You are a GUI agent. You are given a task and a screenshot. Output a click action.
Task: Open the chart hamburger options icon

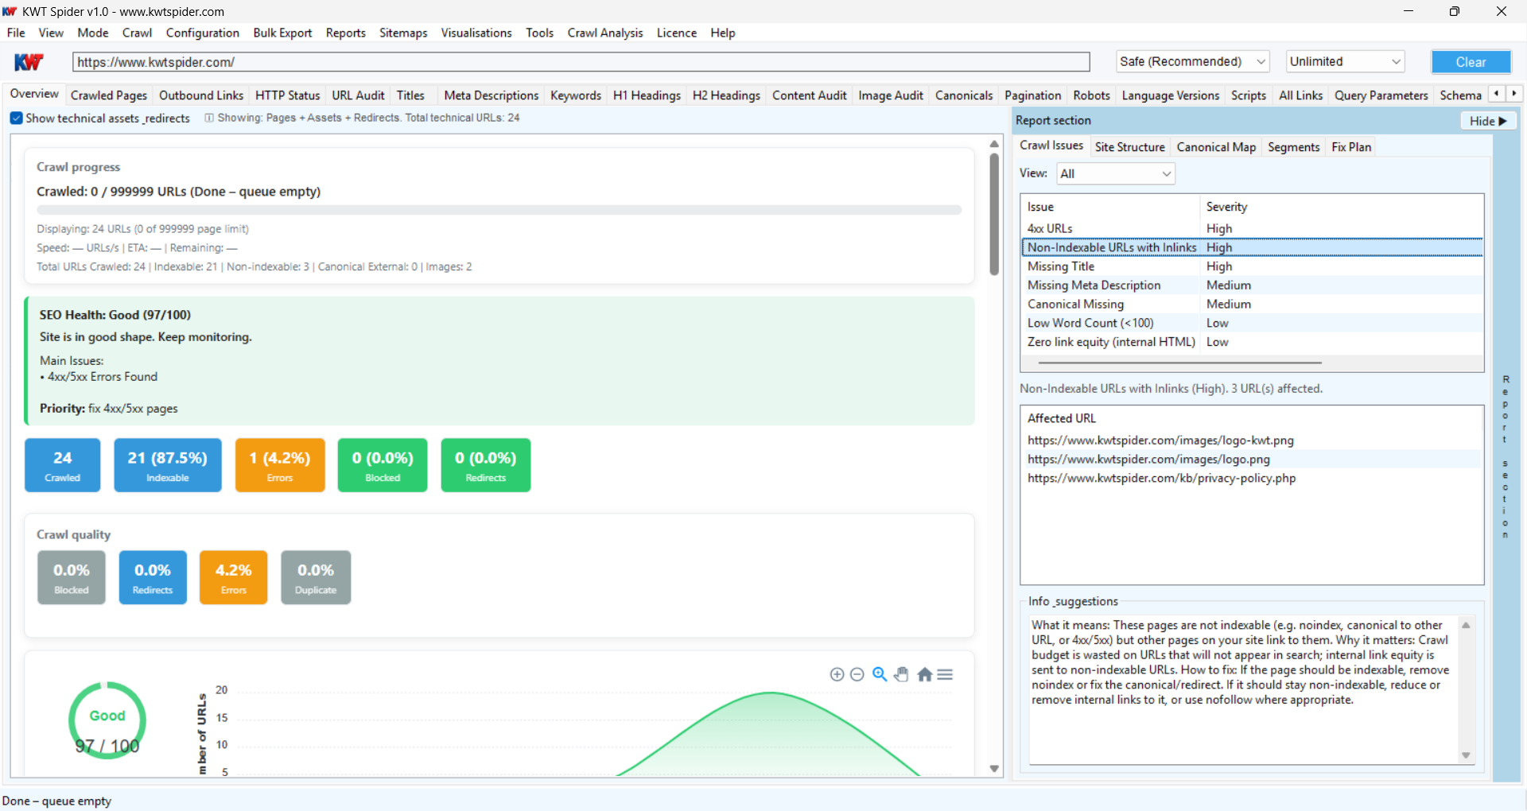pos(945,674)
